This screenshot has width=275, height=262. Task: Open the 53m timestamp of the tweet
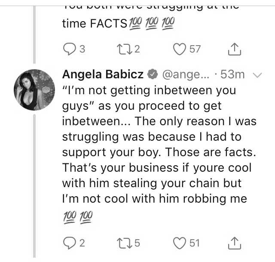coord(232,74)
